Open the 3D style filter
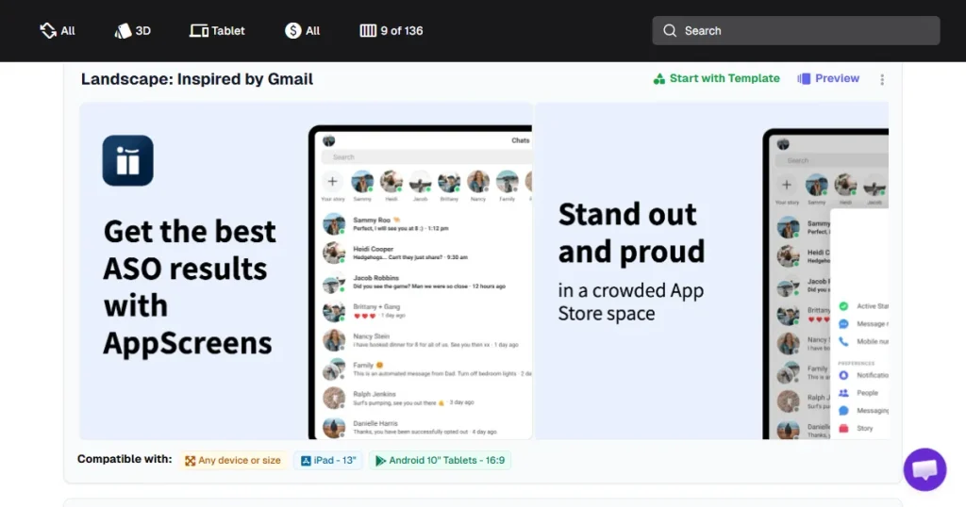The width and height of the screenshot is (966, 507). (132, 31)
